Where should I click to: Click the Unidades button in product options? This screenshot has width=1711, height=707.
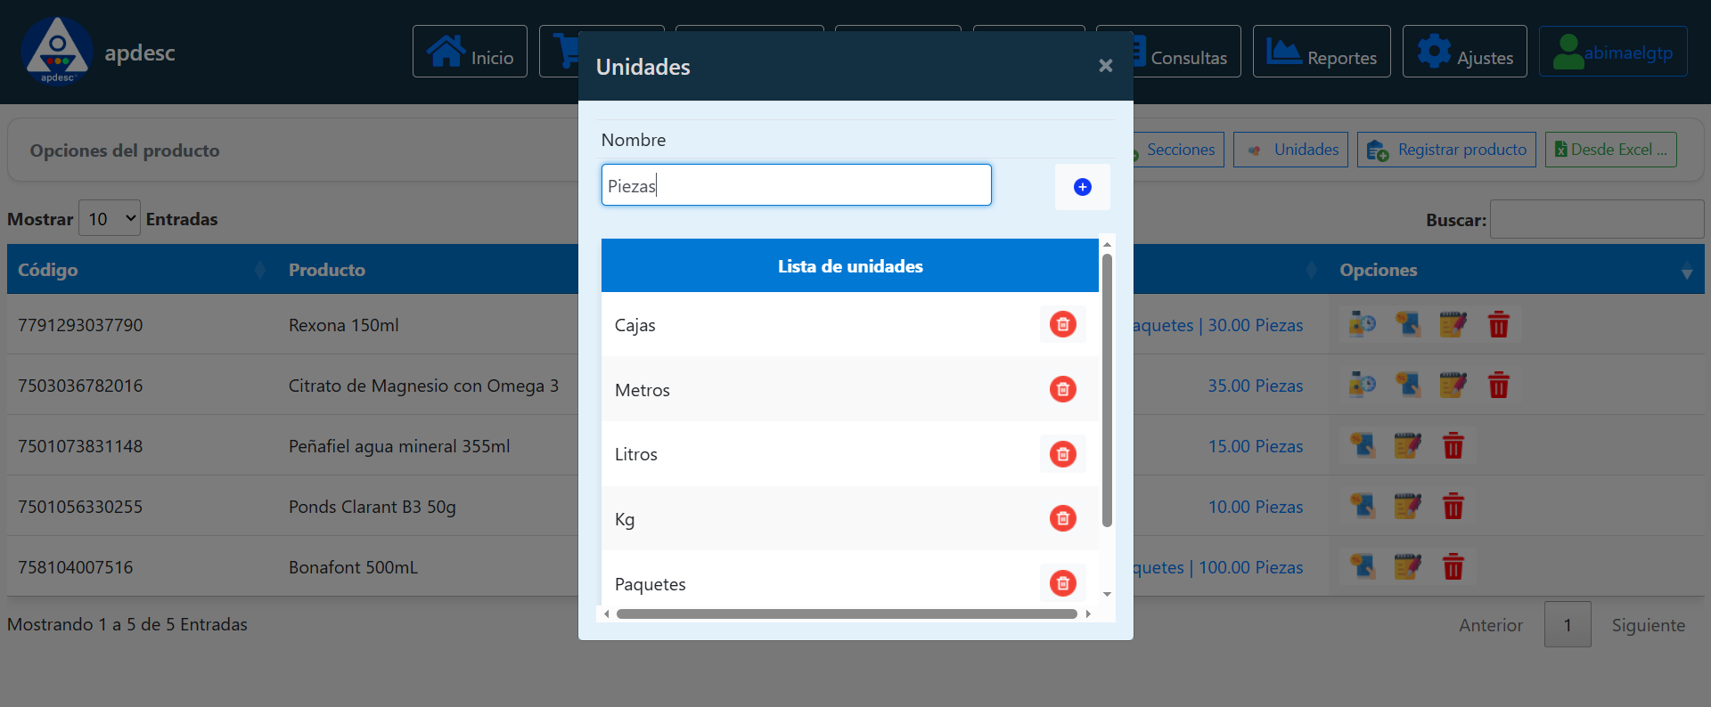click(x=1290, y=150)
